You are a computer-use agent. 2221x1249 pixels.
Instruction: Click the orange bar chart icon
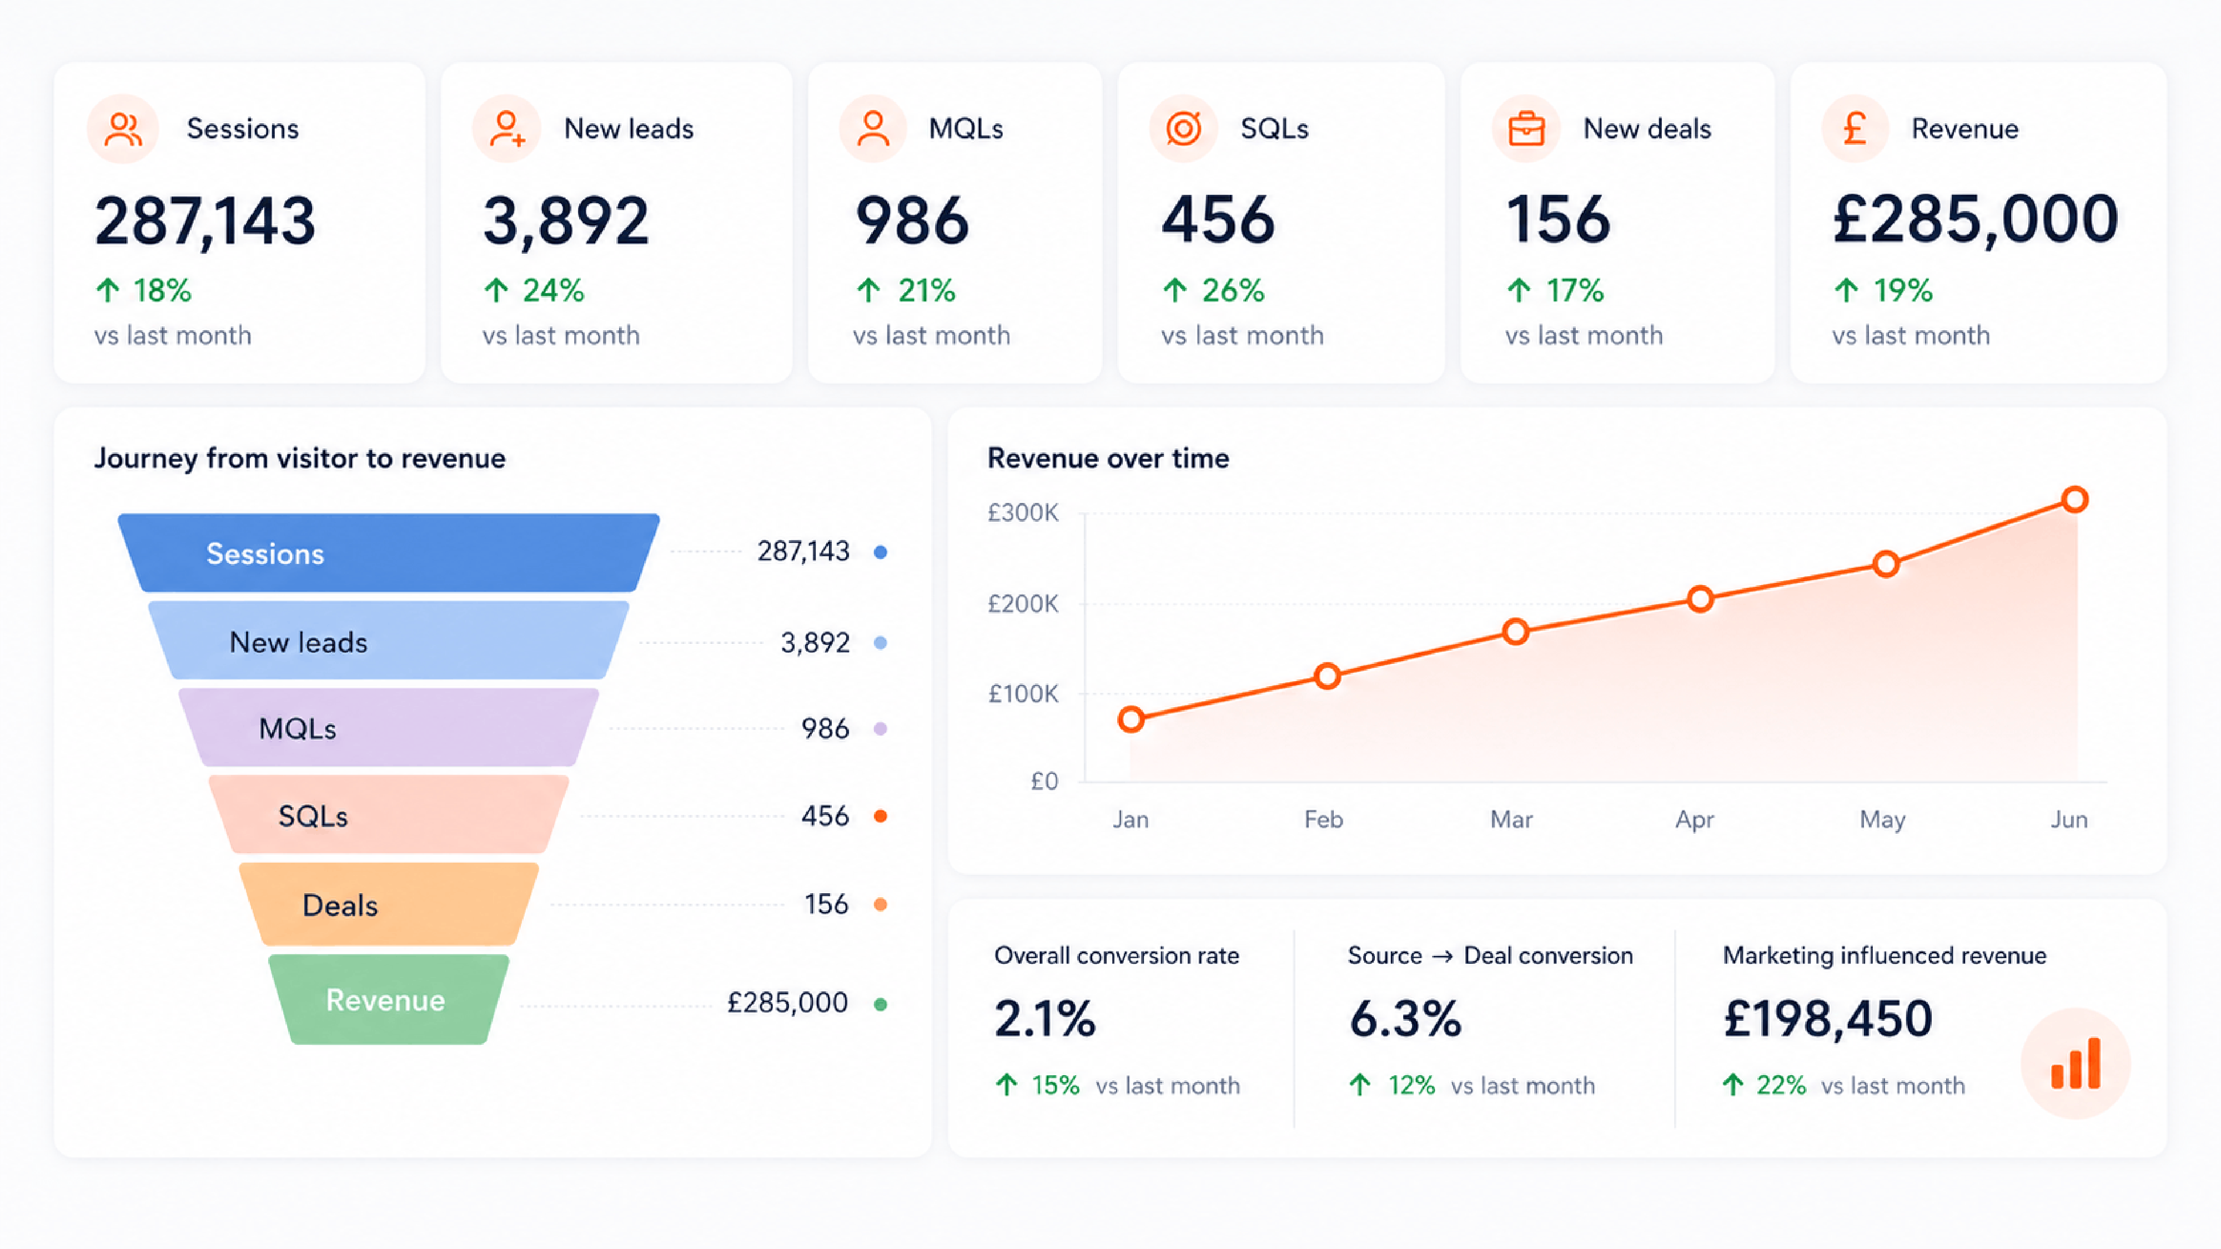coord(2076,1064)
